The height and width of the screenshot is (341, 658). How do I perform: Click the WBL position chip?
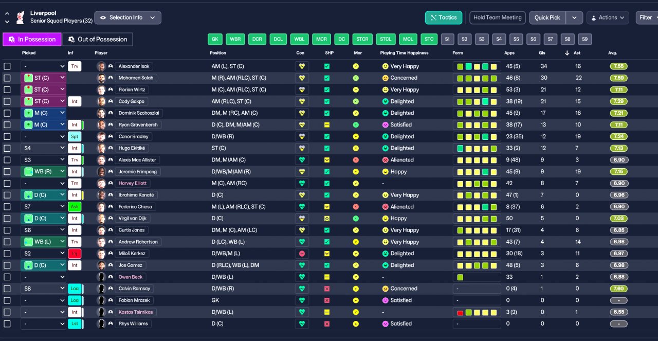[x=299, y=39]
